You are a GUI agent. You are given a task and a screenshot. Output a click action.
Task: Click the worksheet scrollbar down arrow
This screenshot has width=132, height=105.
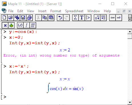pos(130,102)
